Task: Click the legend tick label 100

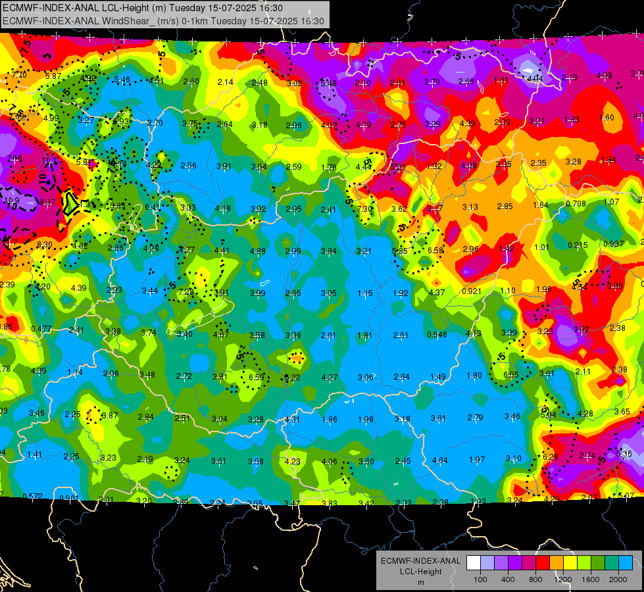Action: coord(480,580)
